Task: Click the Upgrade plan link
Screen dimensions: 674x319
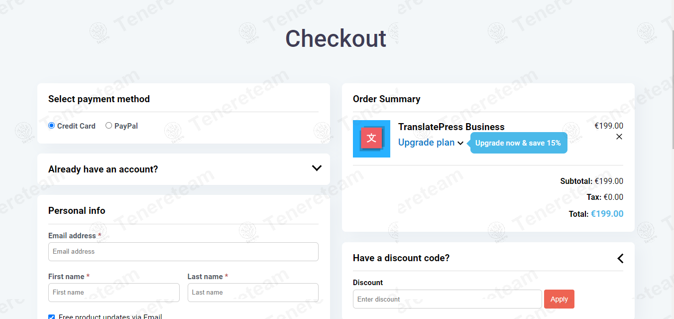Action: point(426,143)
